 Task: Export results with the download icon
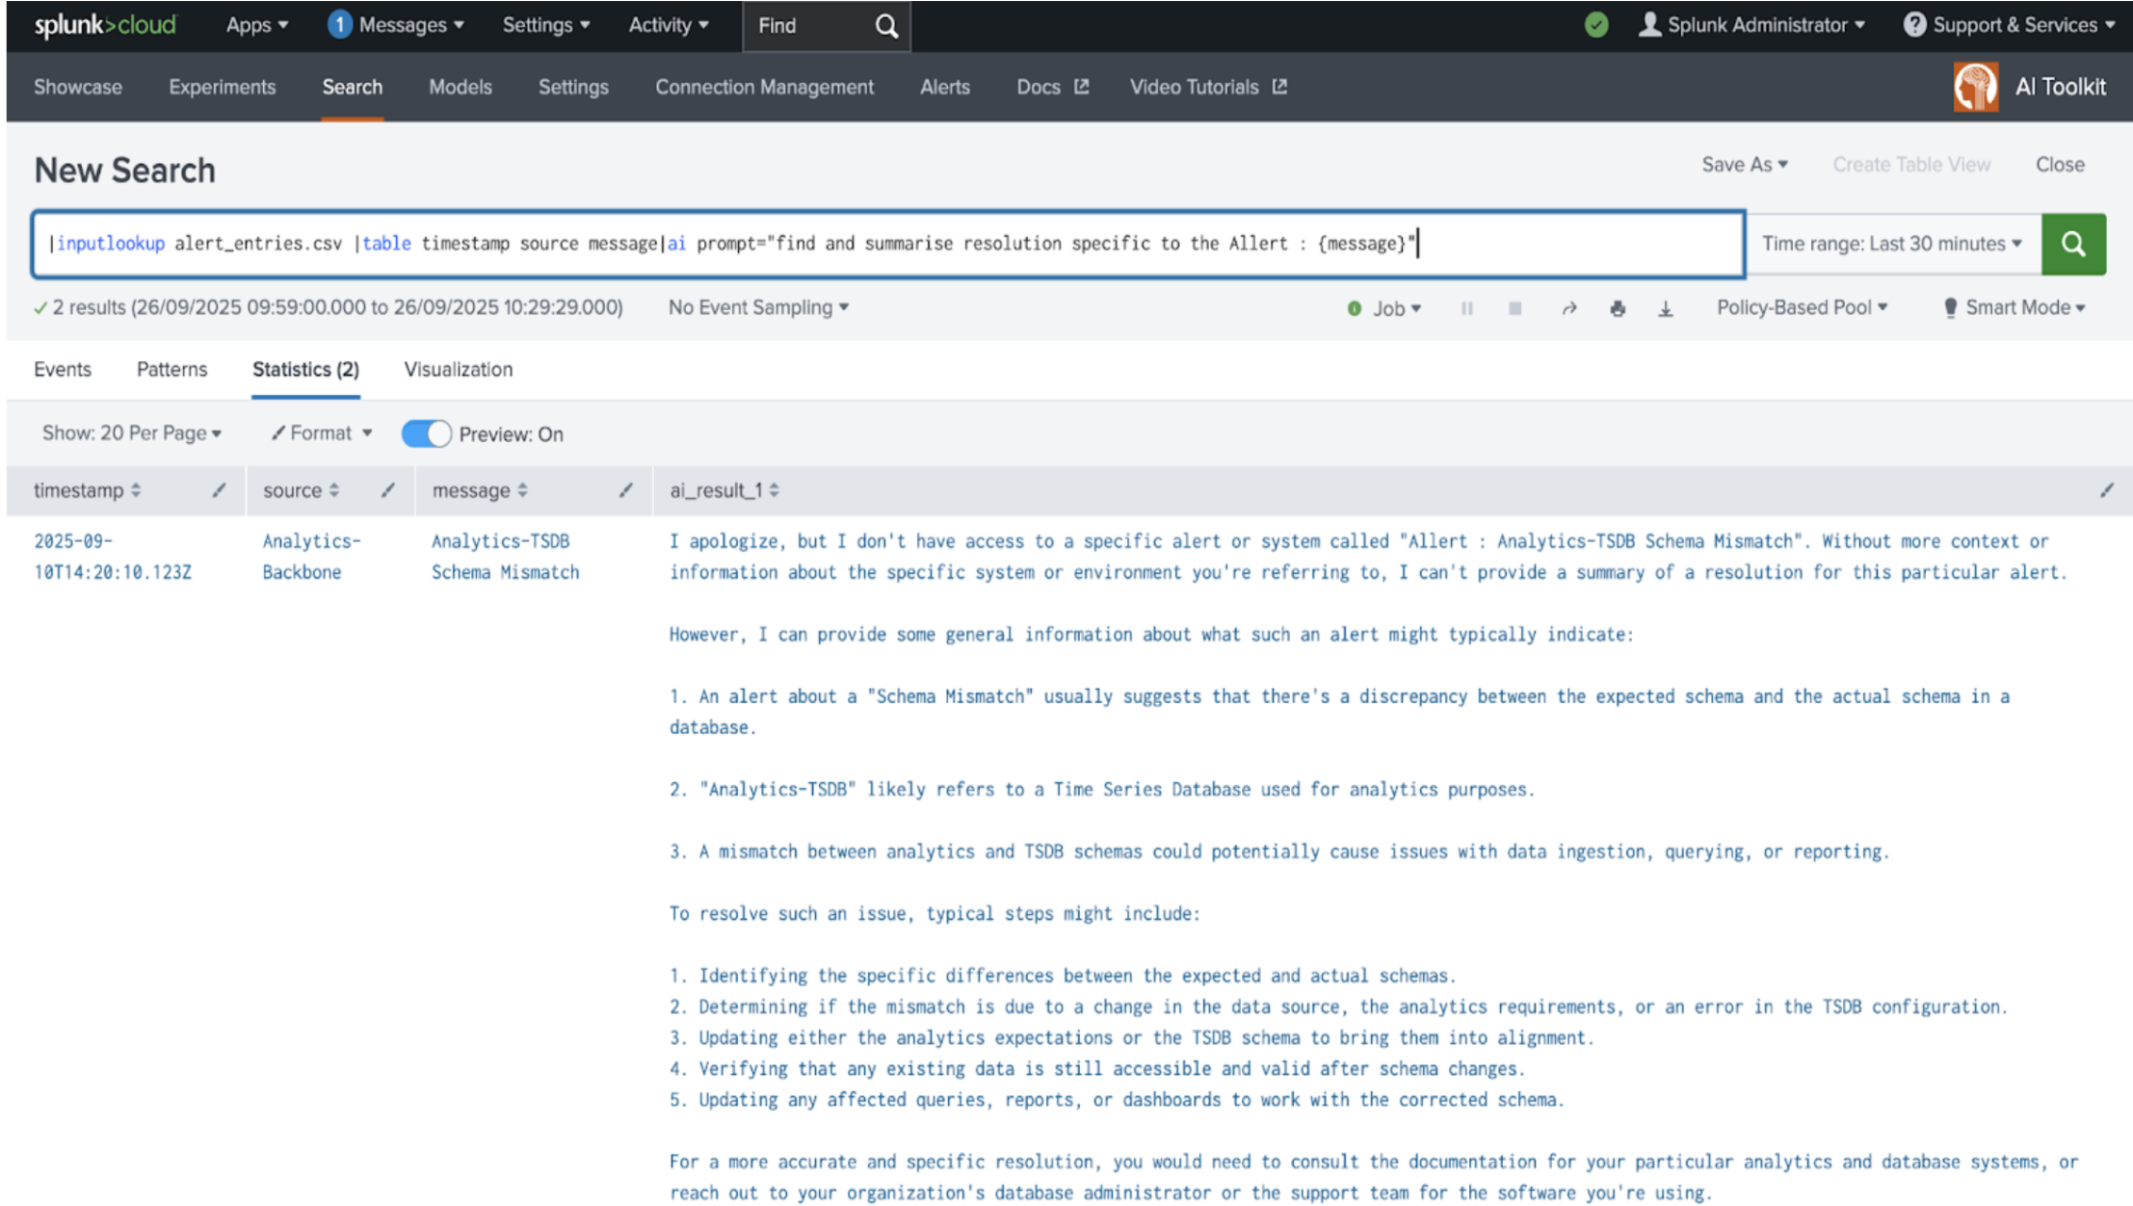tap(1665, 308)
